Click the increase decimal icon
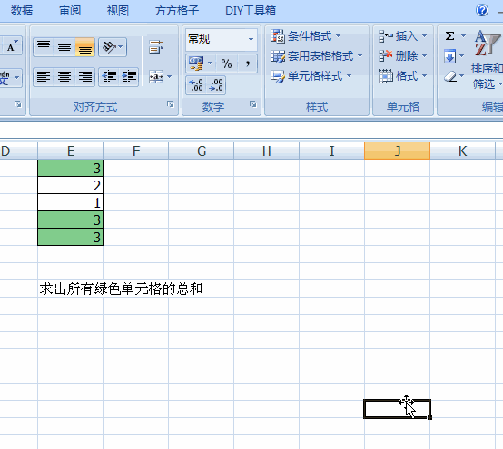Screen dimensions: 503x449 [196, 85]
